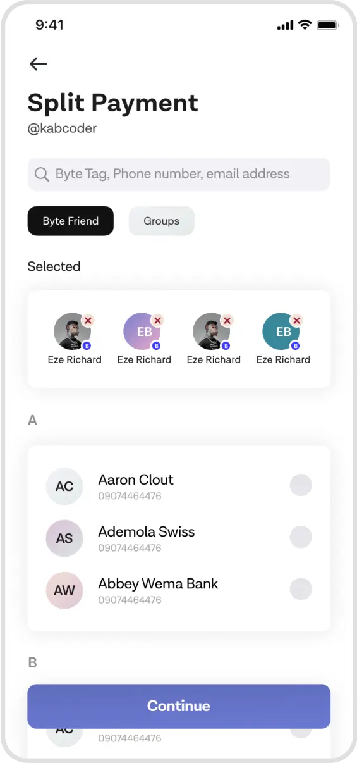Select Aaron Clout's radio circle
This screenshot has width=357, height=763.
point(301,485)
